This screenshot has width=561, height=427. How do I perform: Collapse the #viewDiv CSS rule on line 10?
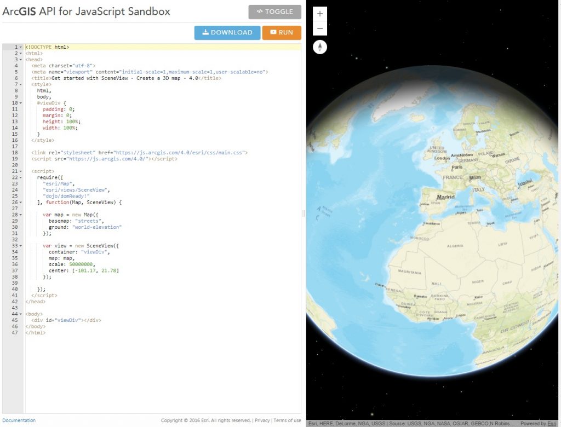(21, 103)
